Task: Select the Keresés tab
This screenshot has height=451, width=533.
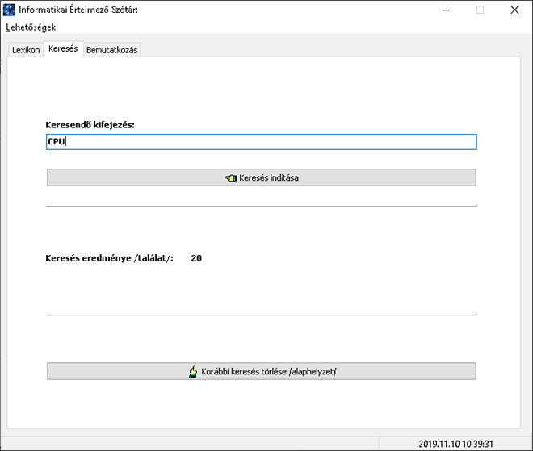Action: [x=63, y=48]
